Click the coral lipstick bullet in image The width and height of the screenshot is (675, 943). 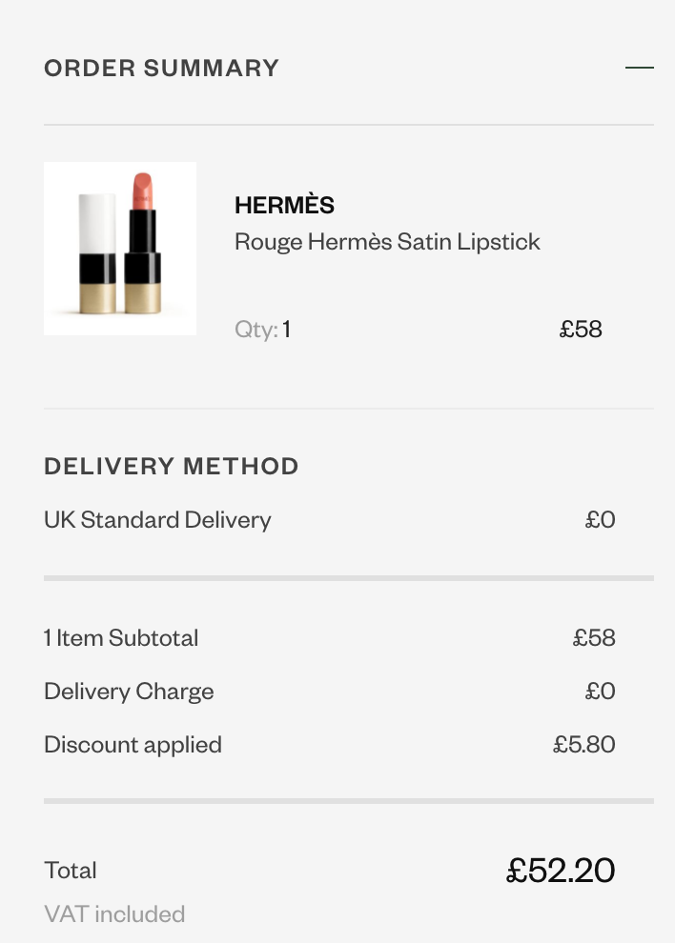(x=143, y=191)
